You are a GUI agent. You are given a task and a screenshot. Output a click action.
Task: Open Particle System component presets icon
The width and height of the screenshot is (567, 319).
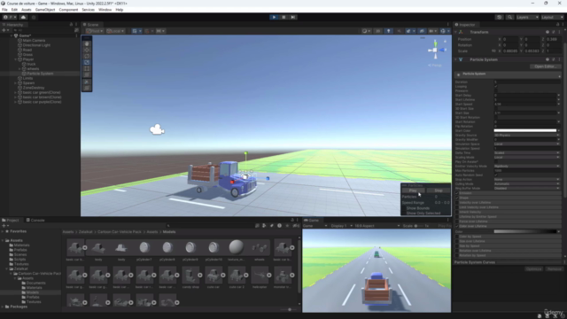coord(553,59)
